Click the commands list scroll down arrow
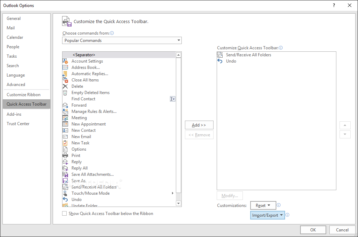This screenshot has width=358, height=237. 179,203
